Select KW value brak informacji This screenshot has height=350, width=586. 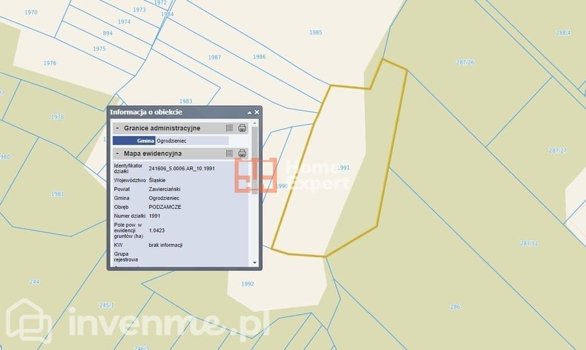[x=165, y=245]
